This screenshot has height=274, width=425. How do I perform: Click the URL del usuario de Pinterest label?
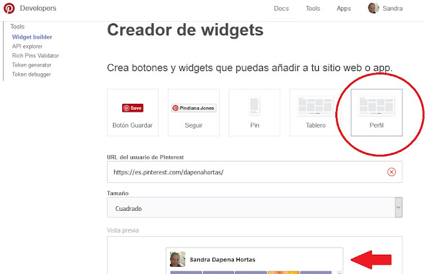(145, 157)
